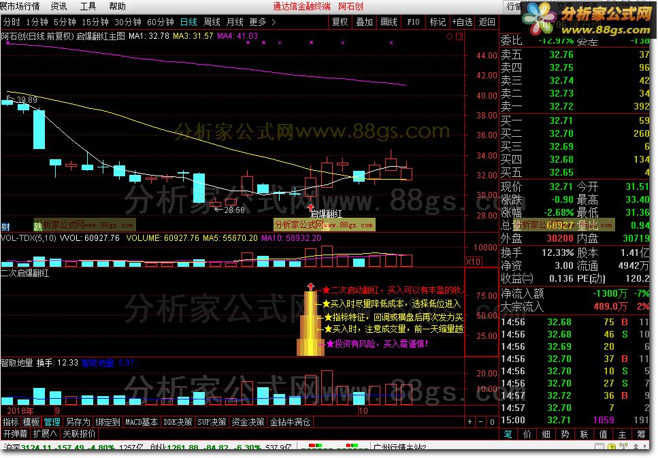The image size is (658, 458).
Task: Select the DDE决策 template
Action: pos(178,422)
